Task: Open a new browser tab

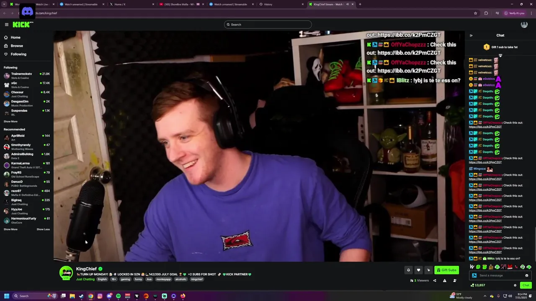Action: (360, 4)
